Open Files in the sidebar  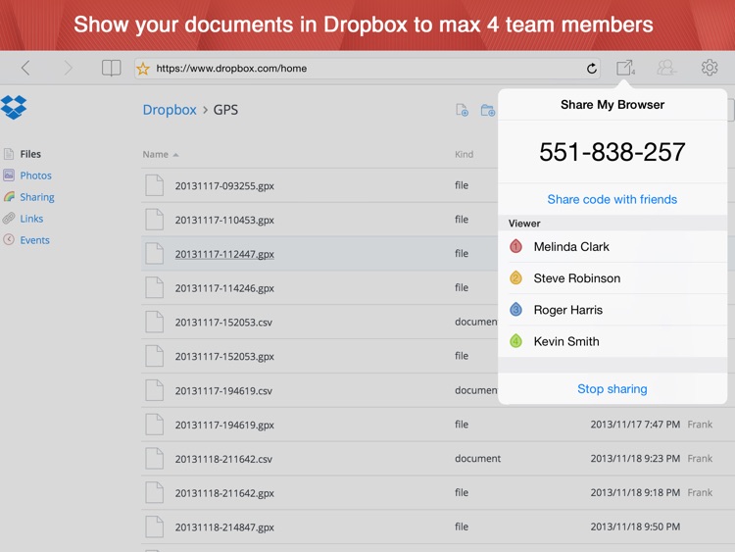tap(30, 154)
